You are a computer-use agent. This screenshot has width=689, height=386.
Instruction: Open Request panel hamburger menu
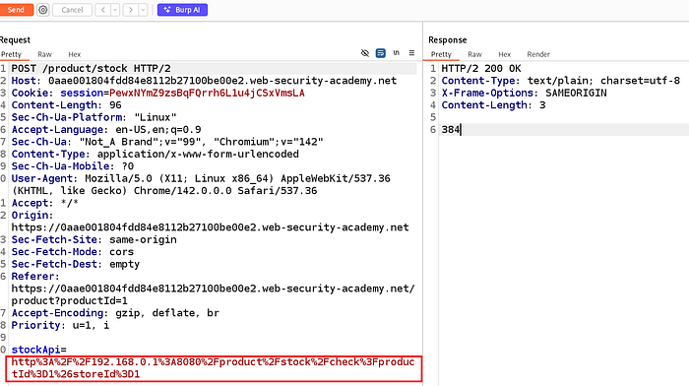pyautogui.click(x=411, y=53)
